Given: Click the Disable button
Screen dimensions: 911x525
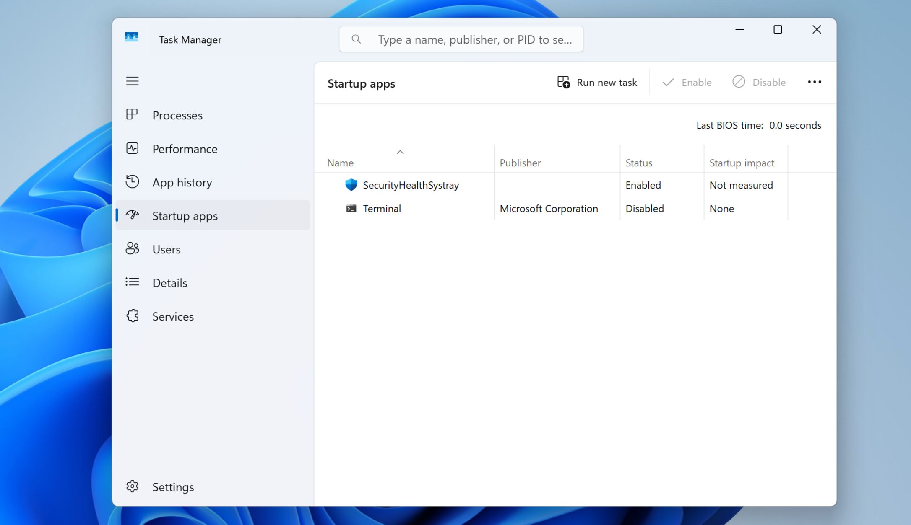Looking at the screenshot, I should point(759,82).
